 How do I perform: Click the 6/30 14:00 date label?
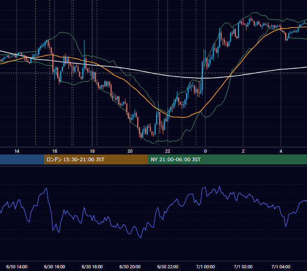point(17,266)
